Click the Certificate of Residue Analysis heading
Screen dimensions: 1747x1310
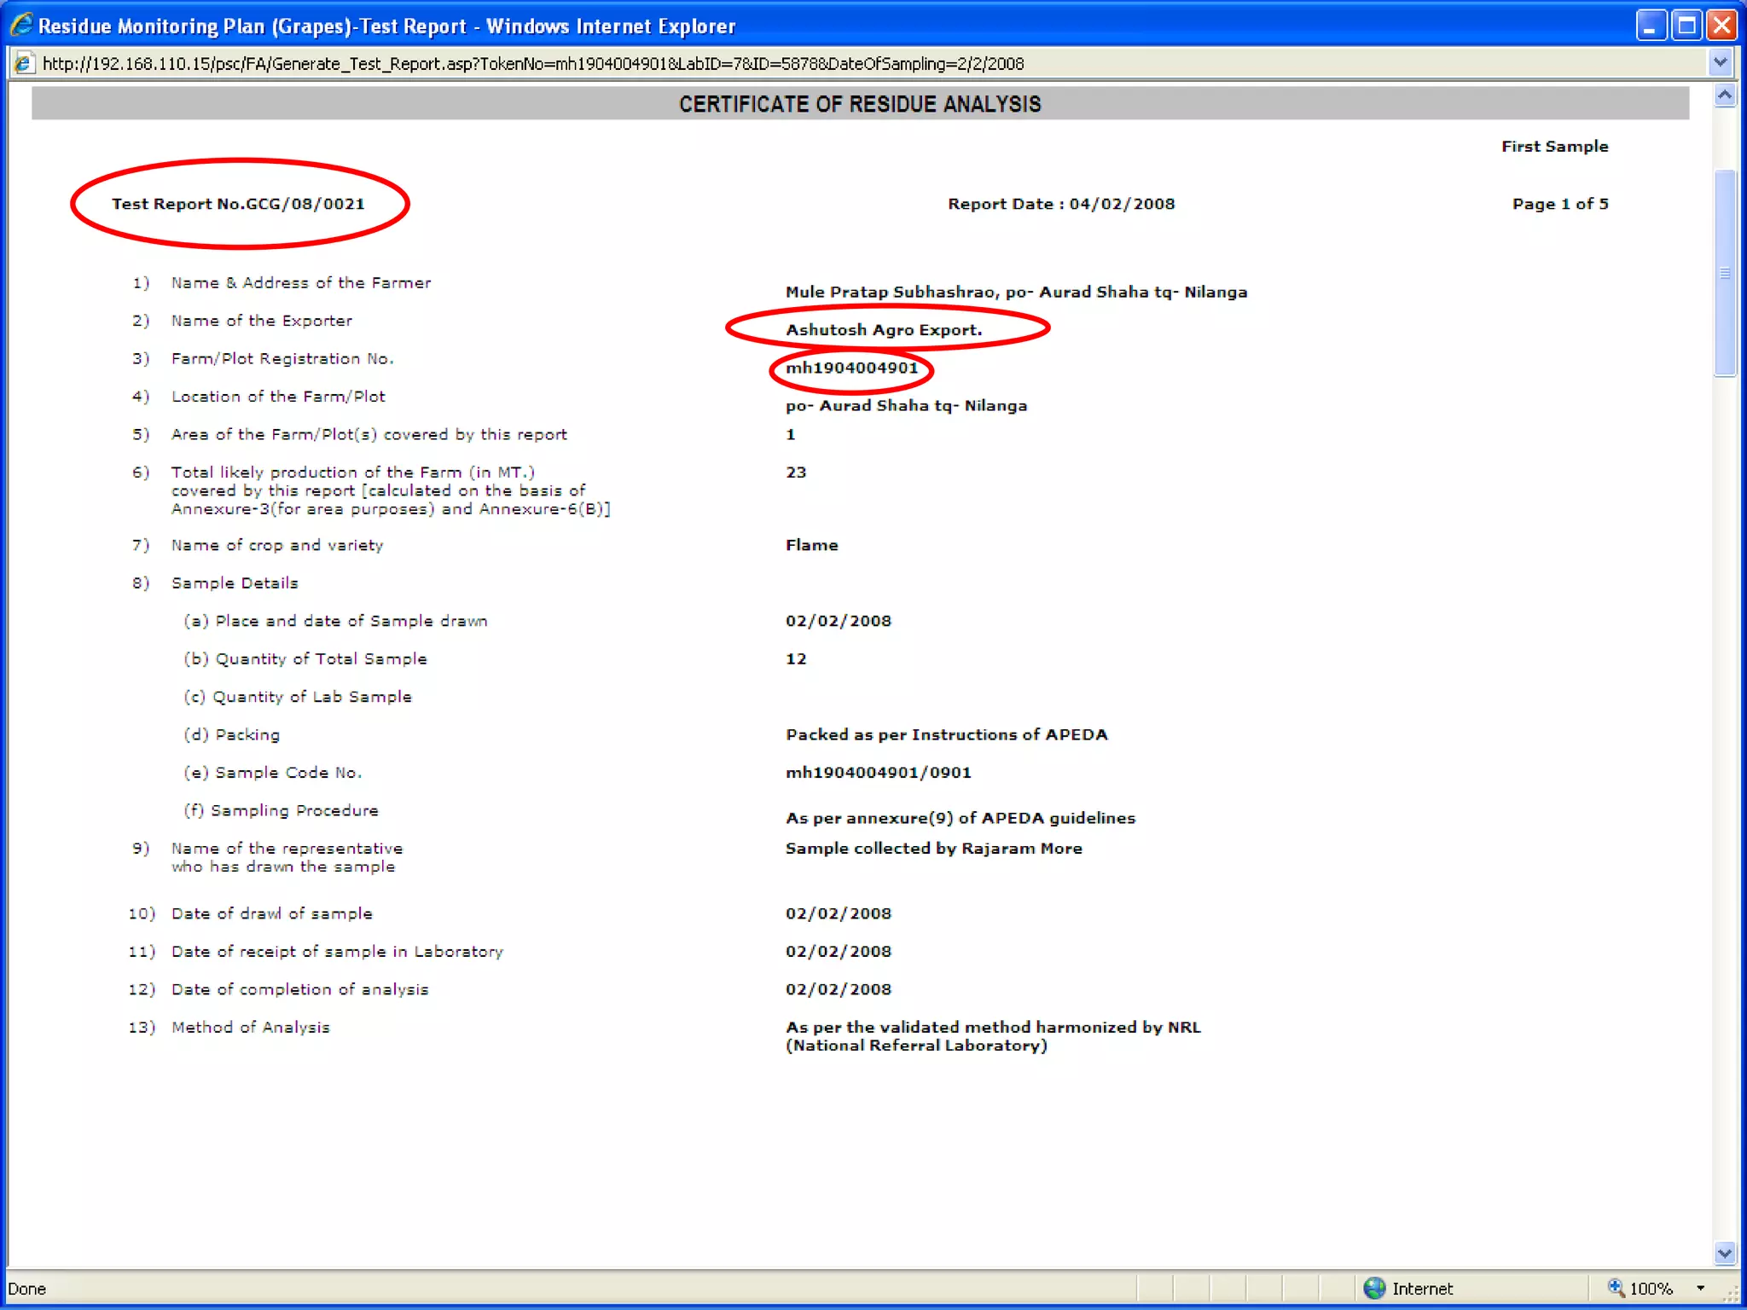[x=859, y=104]
